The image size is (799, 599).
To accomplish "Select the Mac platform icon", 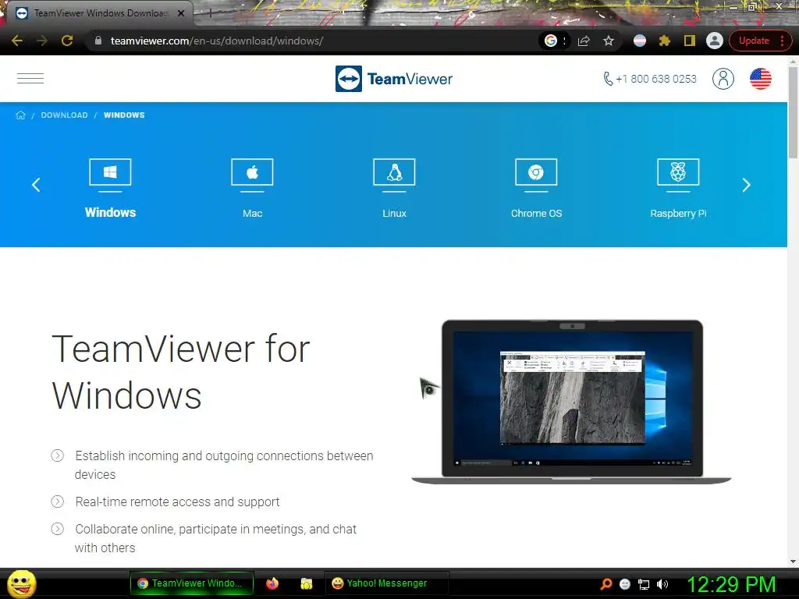I will [252, 175].
